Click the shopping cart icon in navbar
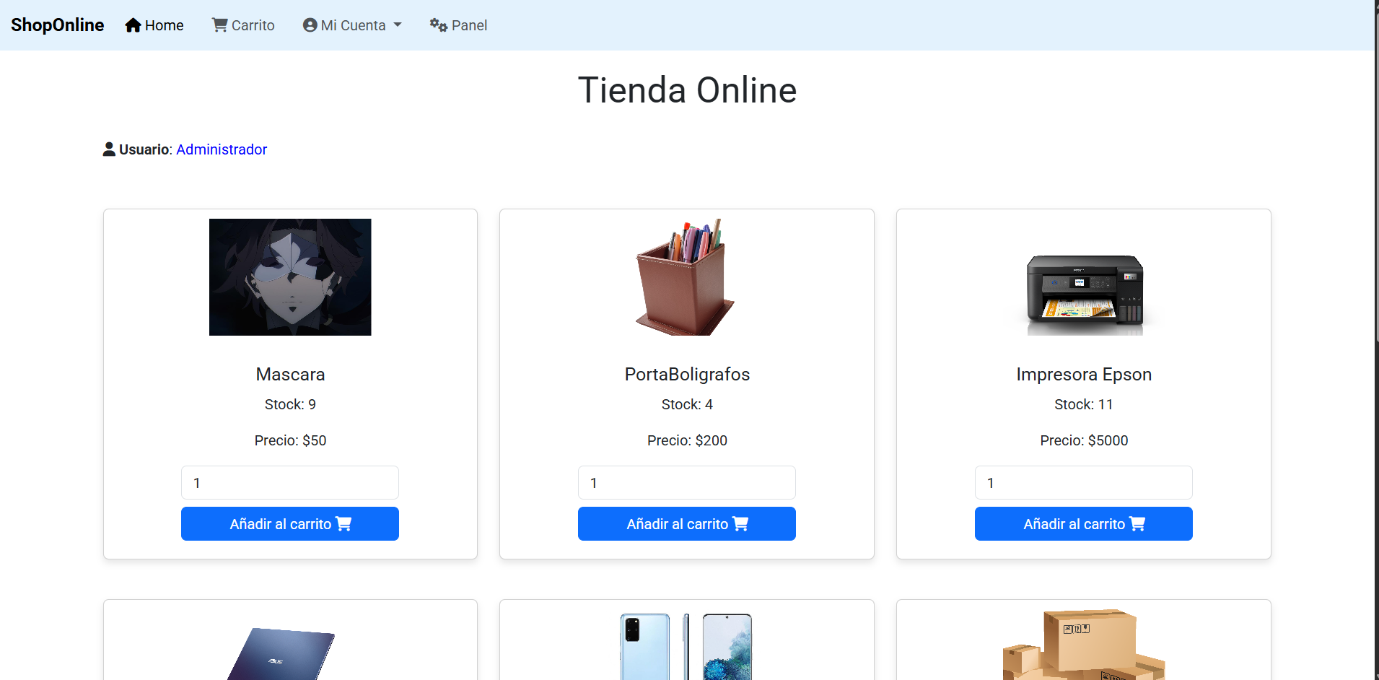Screen dimensions: 1379x680 click(x=219, y=25)
